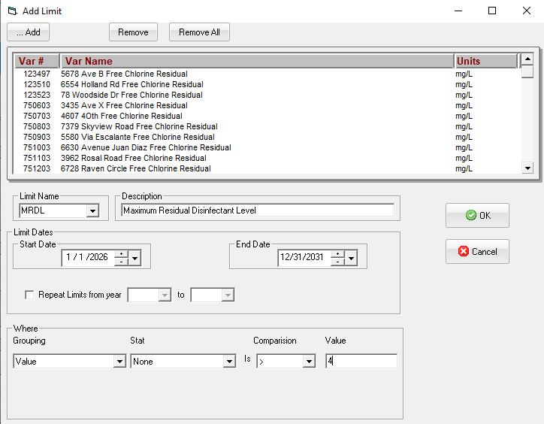Open the Limit Name MRDL dropdown
544x424 pixels.
(x=92, y=211)
